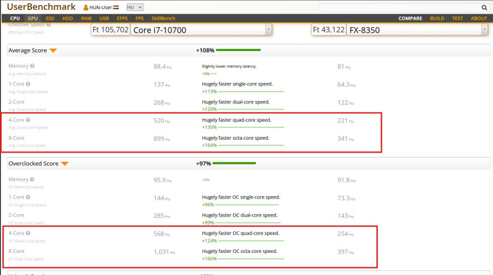Open the CPU tab
The width and height of the screenshot is (493, 275).
coord(15,18)
